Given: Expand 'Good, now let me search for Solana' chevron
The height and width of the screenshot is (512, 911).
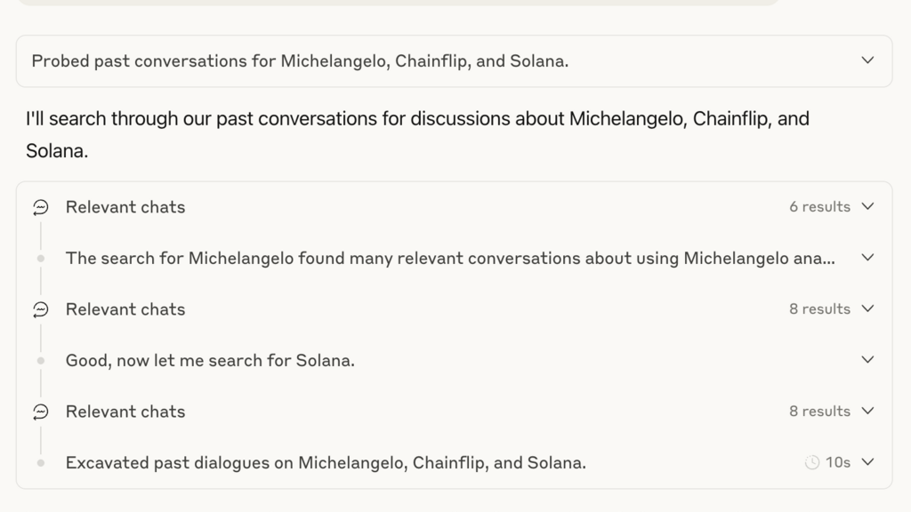Looking at the screenshot, I should point(867,360).
